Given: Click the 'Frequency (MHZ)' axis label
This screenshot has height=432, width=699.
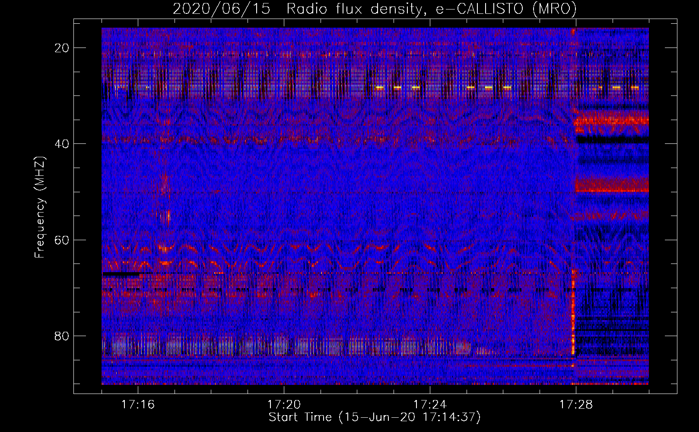Looking at the screenshot, I should click(40, 207).
